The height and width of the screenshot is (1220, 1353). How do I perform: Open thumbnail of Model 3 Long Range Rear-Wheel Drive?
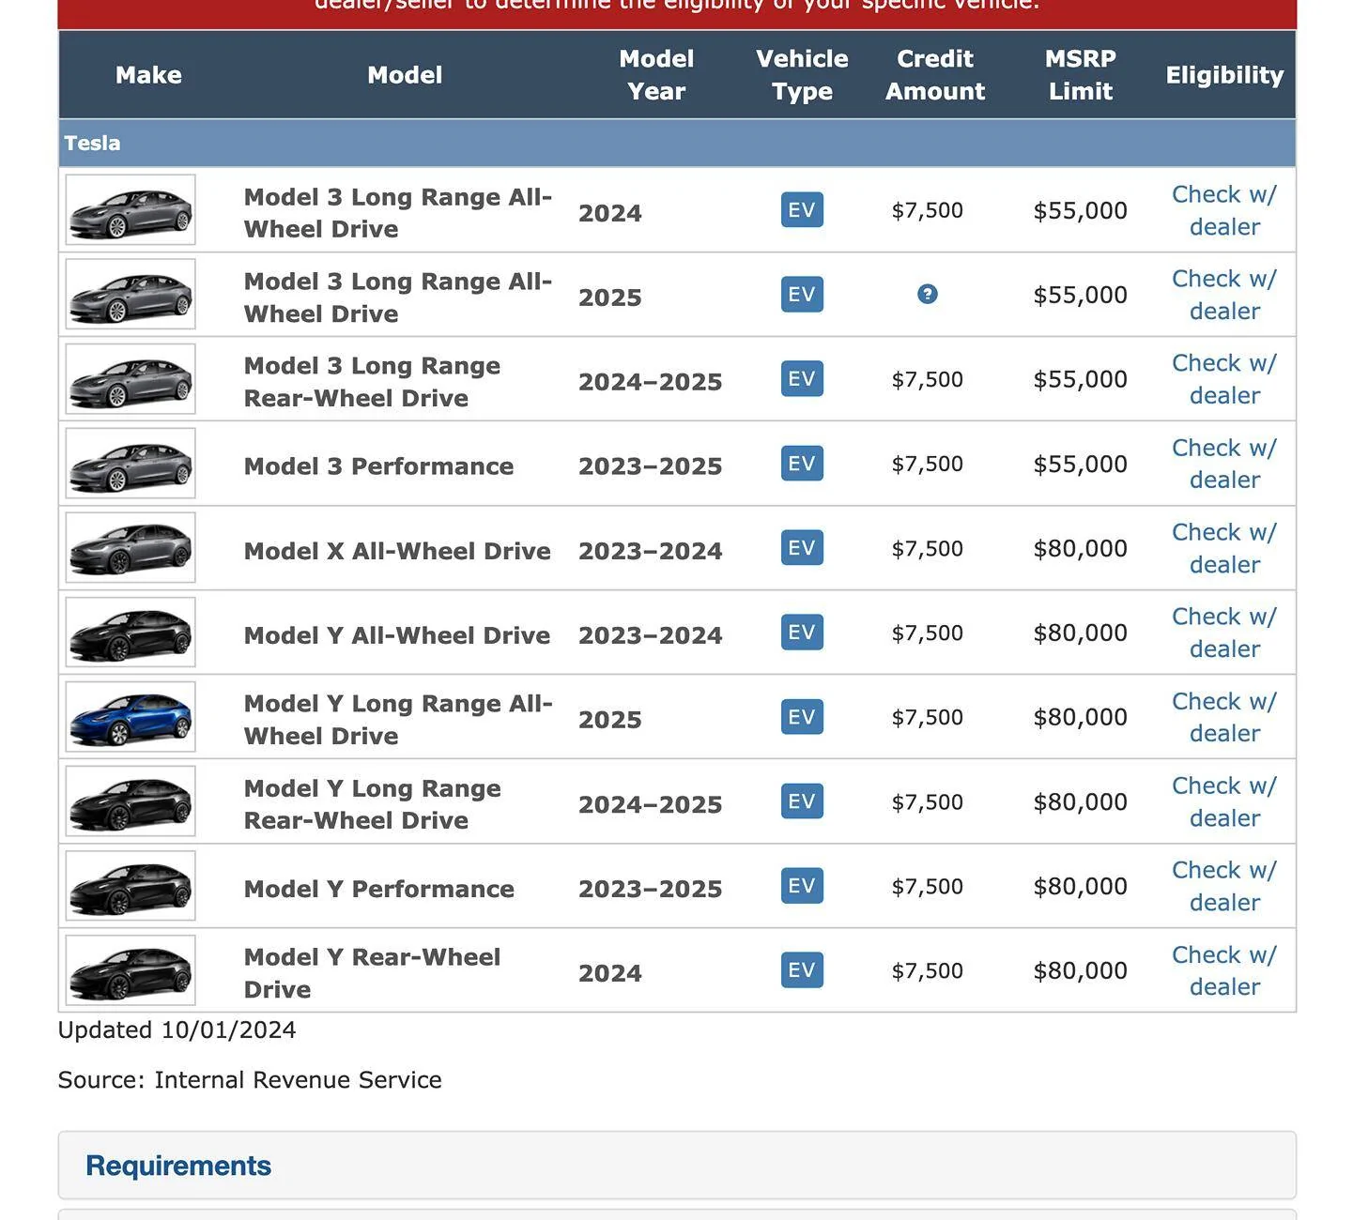coord(131,379)
